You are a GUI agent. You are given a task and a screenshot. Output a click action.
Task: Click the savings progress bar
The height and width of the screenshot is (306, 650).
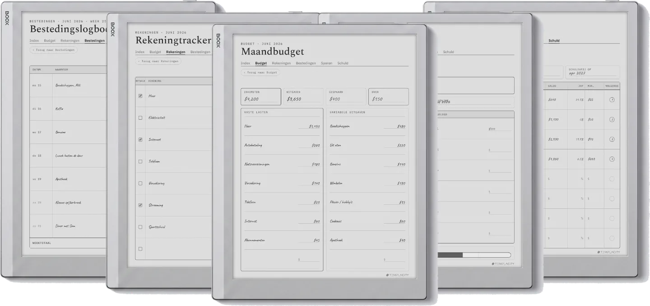click(474, 255)
